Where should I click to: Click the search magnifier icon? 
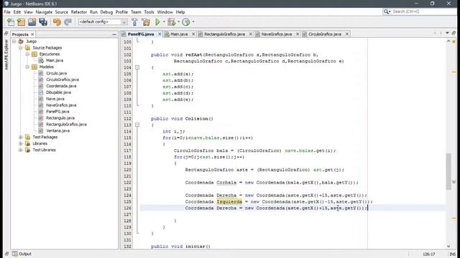point(387,11)
